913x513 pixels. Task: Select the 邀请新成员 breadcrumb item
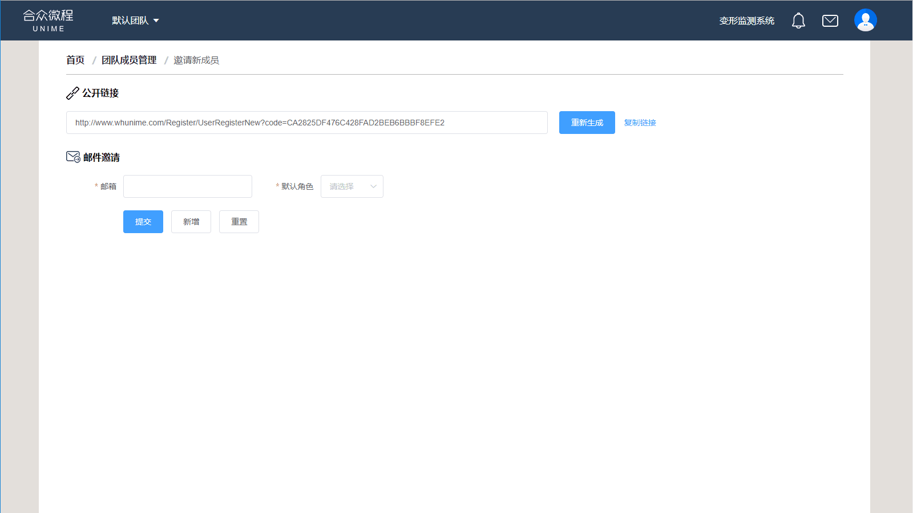click(196, 60)
